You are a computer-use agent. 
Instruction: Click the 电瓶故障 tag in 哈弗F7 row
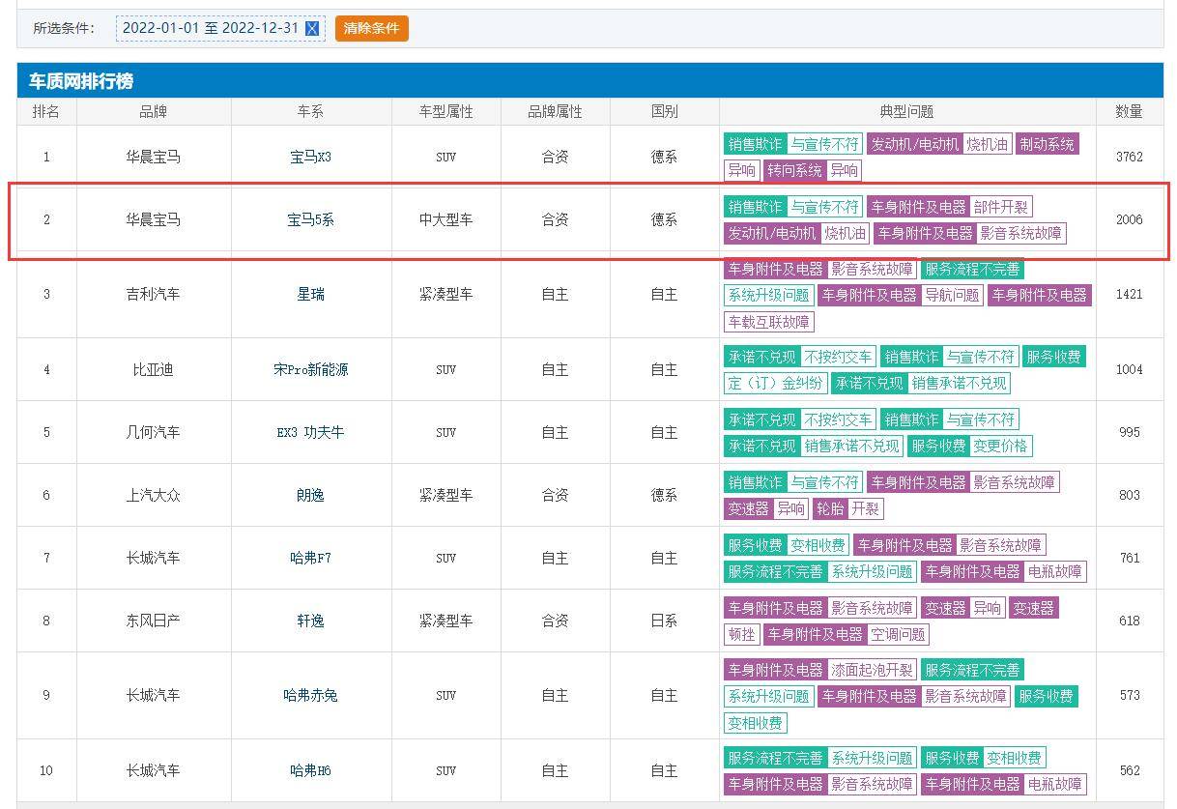[1055, 571]
